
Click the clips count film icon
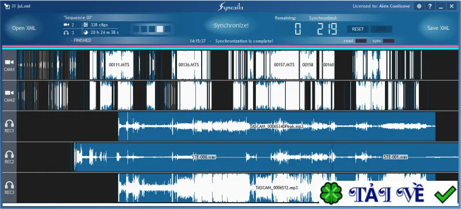(85, 25)
